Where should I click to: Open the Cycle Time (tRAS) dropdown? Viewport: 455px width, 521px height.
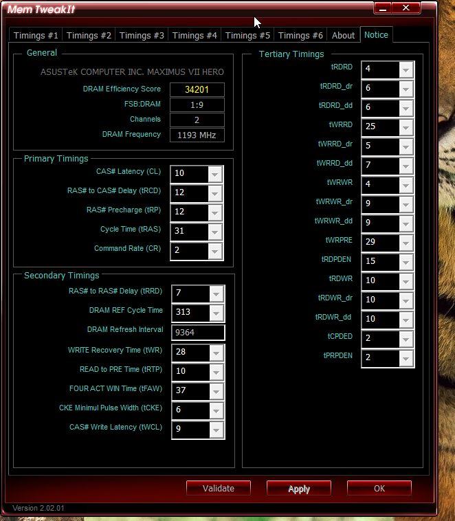pos(214,232)
